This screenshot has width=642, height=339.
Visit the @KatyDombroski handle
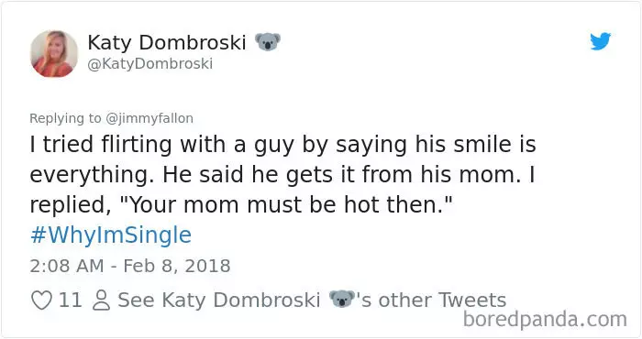[150, 64]
